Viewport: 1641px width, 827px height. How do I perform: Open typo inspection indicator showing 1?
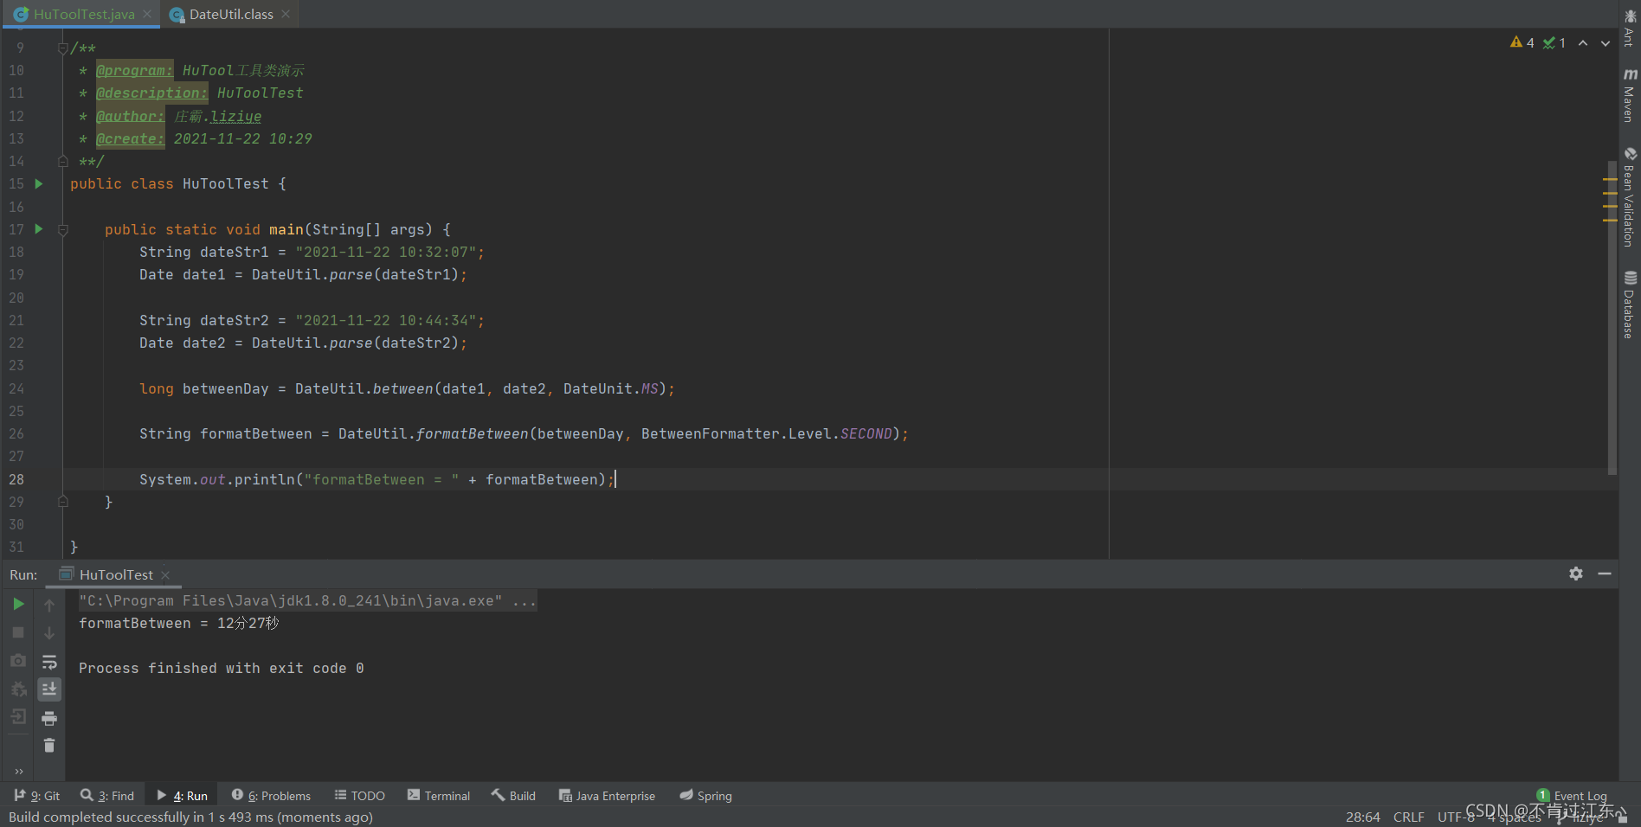(x=1554, y=42)
